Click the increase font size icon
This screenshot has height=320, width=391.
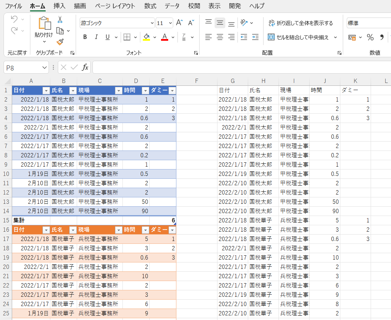pyautogui.click(x=180, y=23)
